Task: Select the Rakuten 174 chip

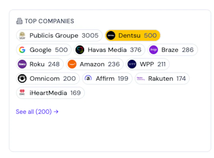Action: [162, 78]
